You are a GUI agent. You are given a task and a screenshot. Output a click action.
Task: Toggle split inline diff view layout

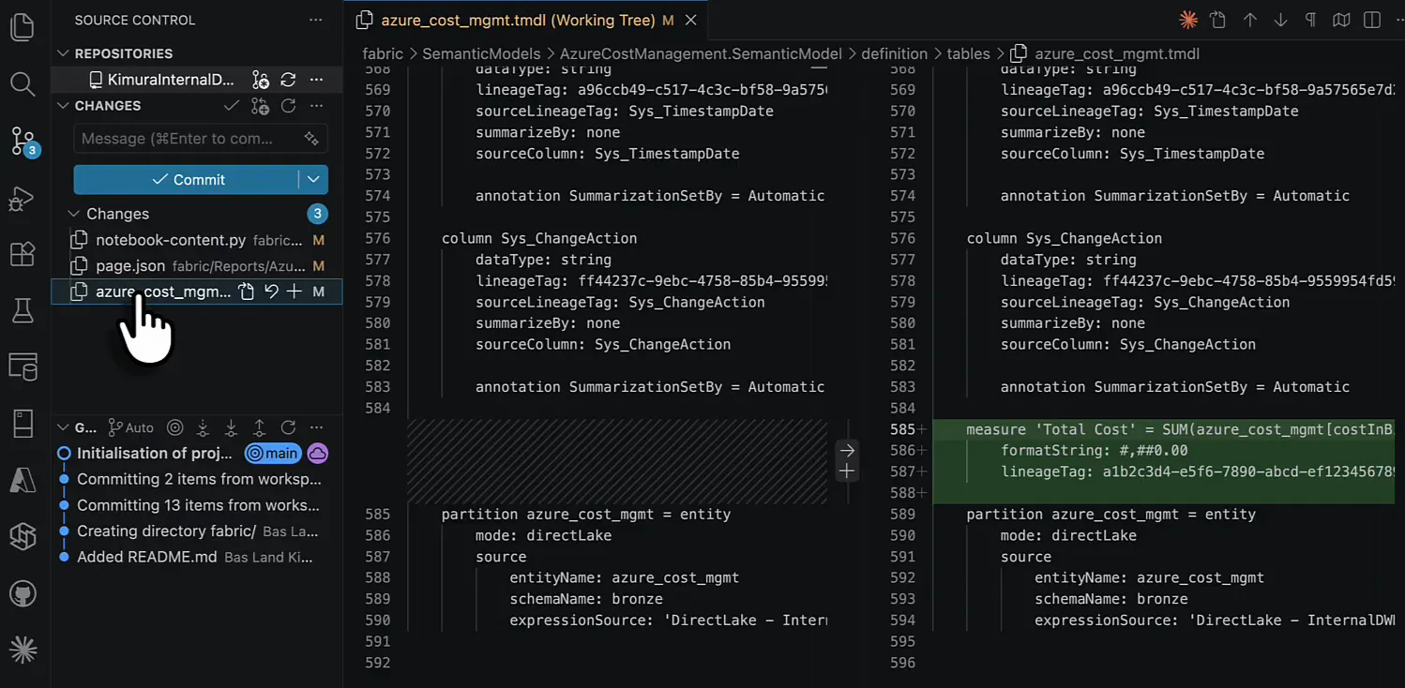pyautogui.click(x=1372, y=20)
